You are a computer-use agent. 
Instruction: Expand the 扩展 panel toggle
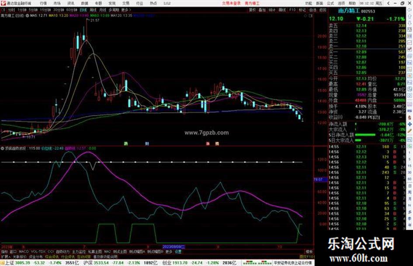(6, 256)
